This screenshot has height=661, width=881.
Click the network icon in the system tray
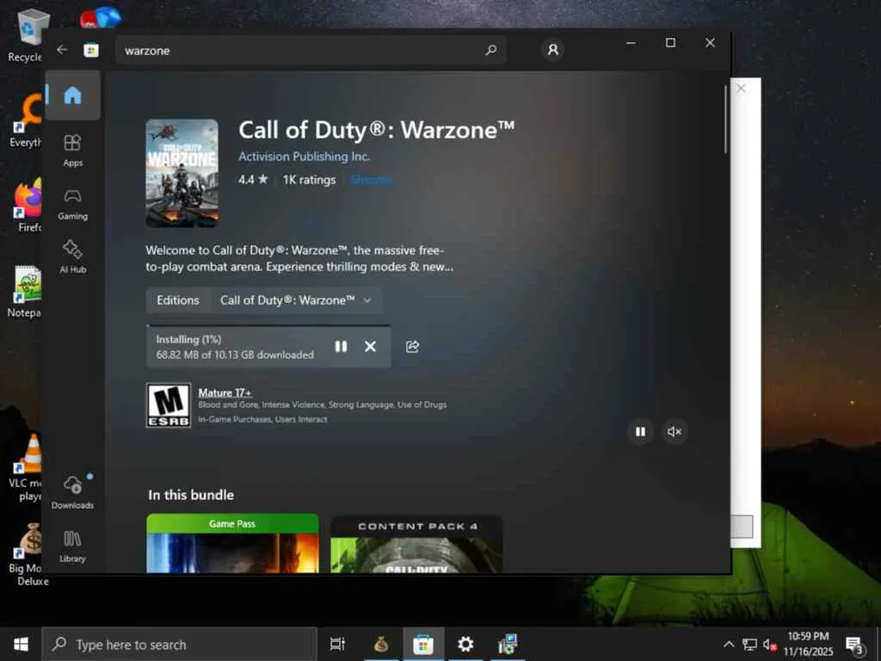(749, 644)
